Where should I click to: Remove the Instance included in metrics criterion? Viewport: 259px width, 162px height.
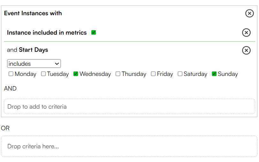246,32
